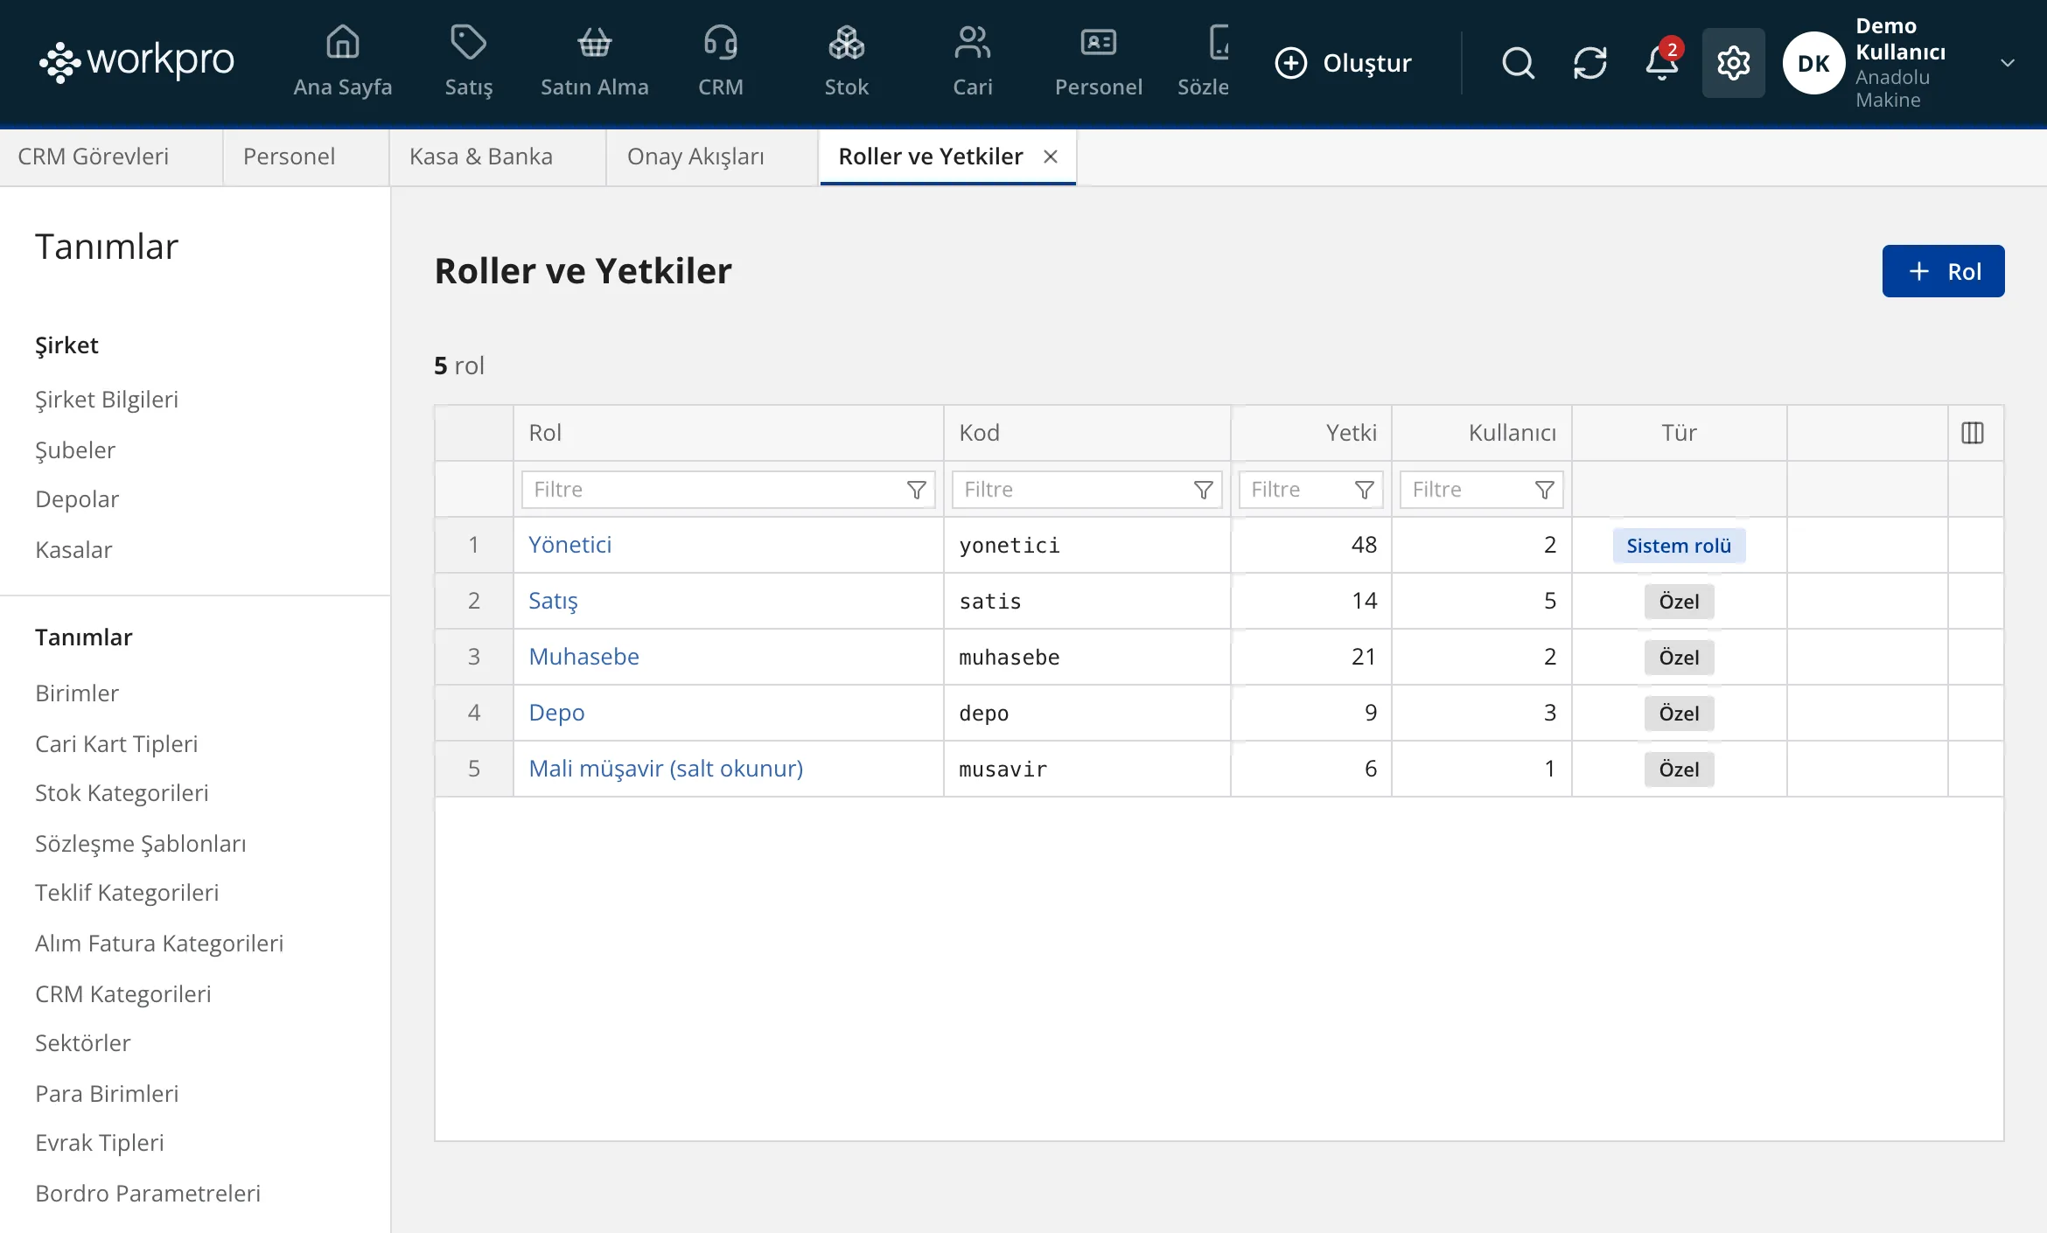
Task: Open Birimler in sidebar
Action: [x=77, y=693]
